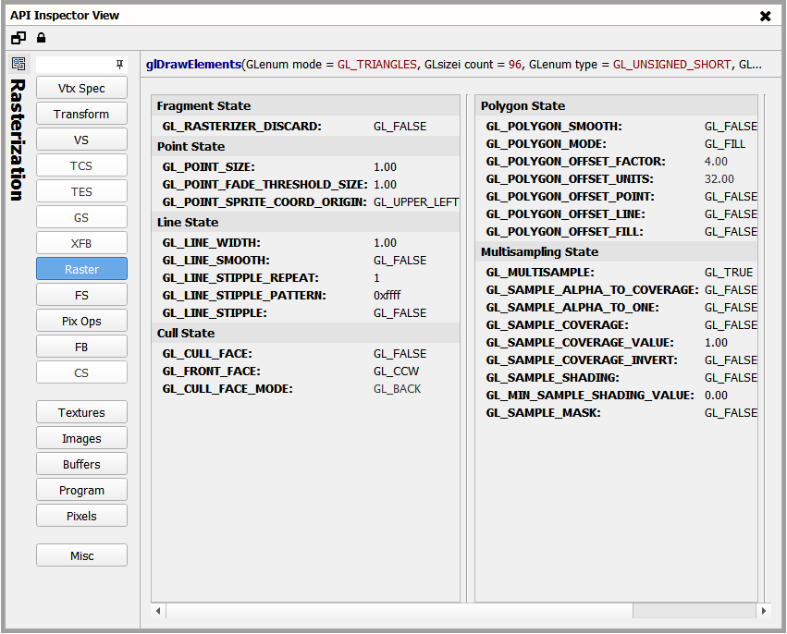787x634 pixels.
Task: Click GL_TRIANGLES mode value
Action: click(377, 65)
